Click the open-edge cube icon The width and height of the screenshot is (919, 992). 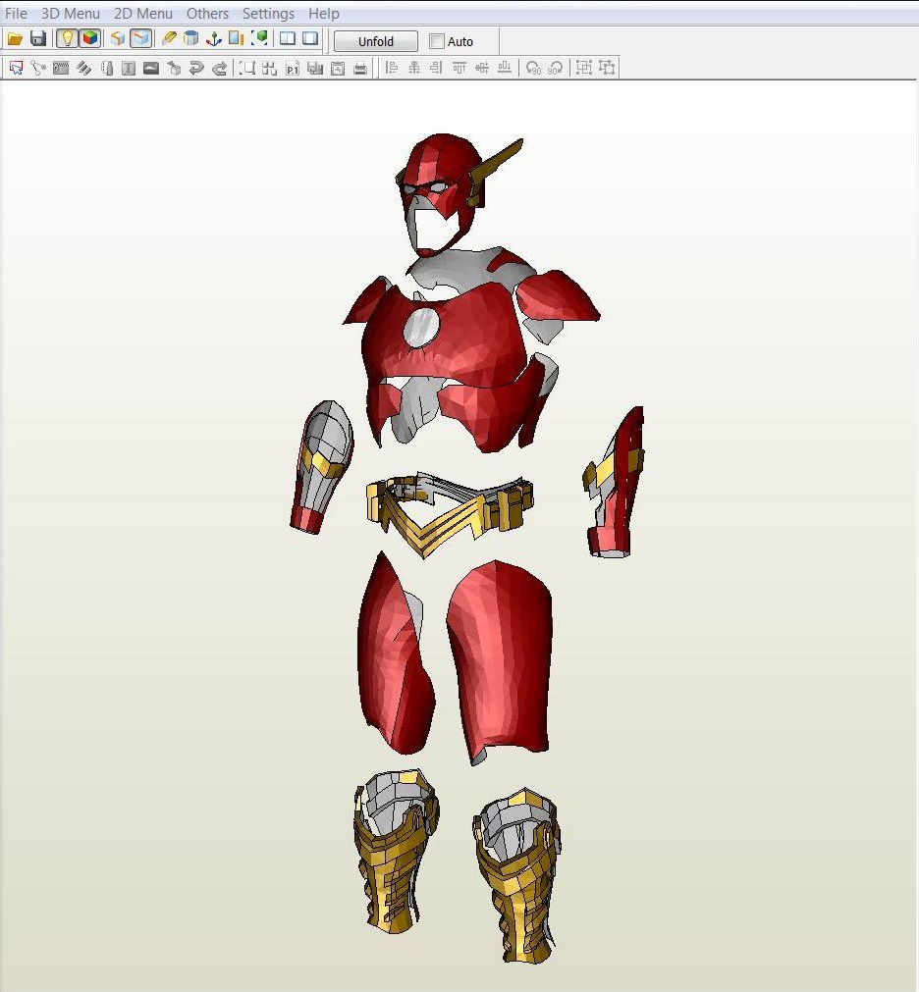coord(117,39)
